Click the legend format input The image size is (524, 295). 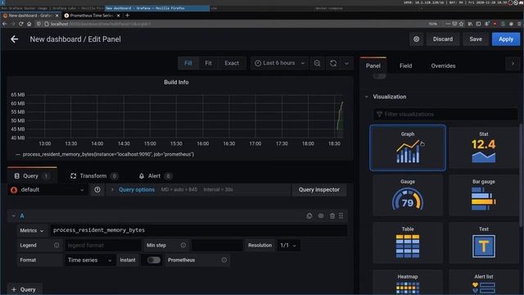click(102, 245)
